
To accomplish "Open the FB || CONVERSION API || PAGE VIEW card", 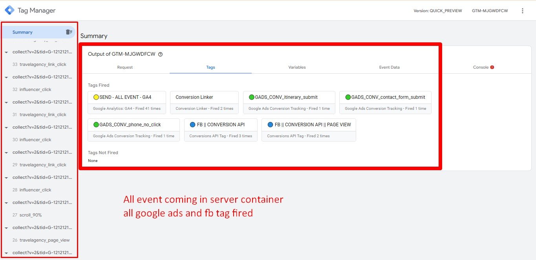I will [309, 130].
